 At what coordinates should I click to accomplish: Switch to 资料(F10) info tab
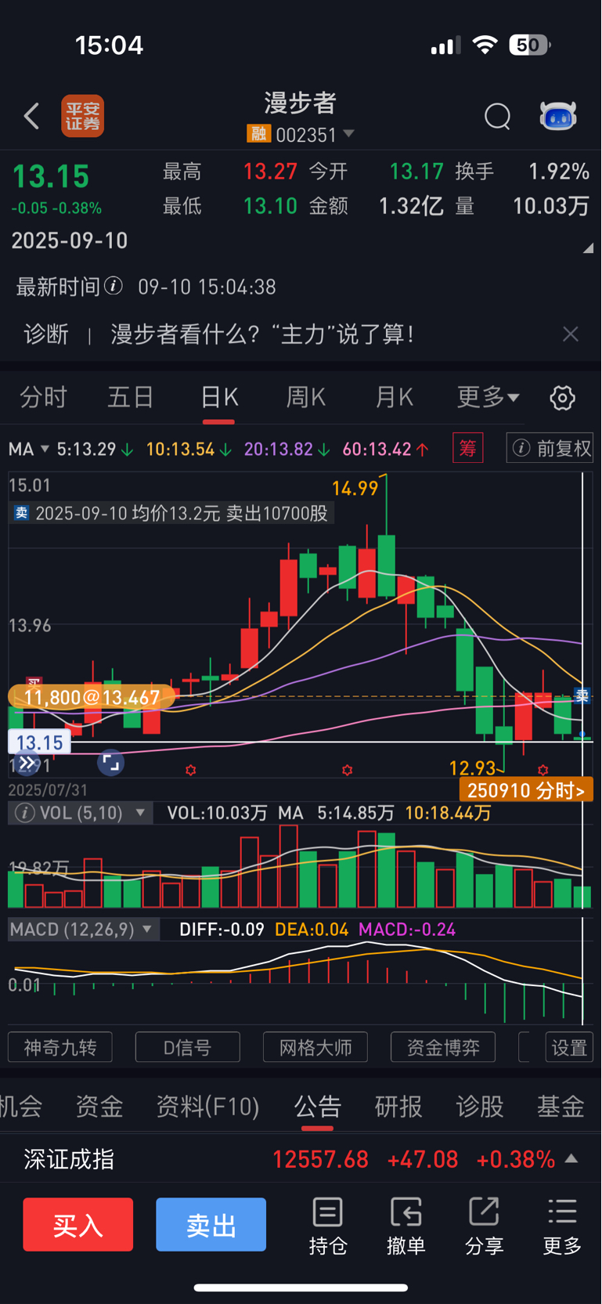[207, 1106]
